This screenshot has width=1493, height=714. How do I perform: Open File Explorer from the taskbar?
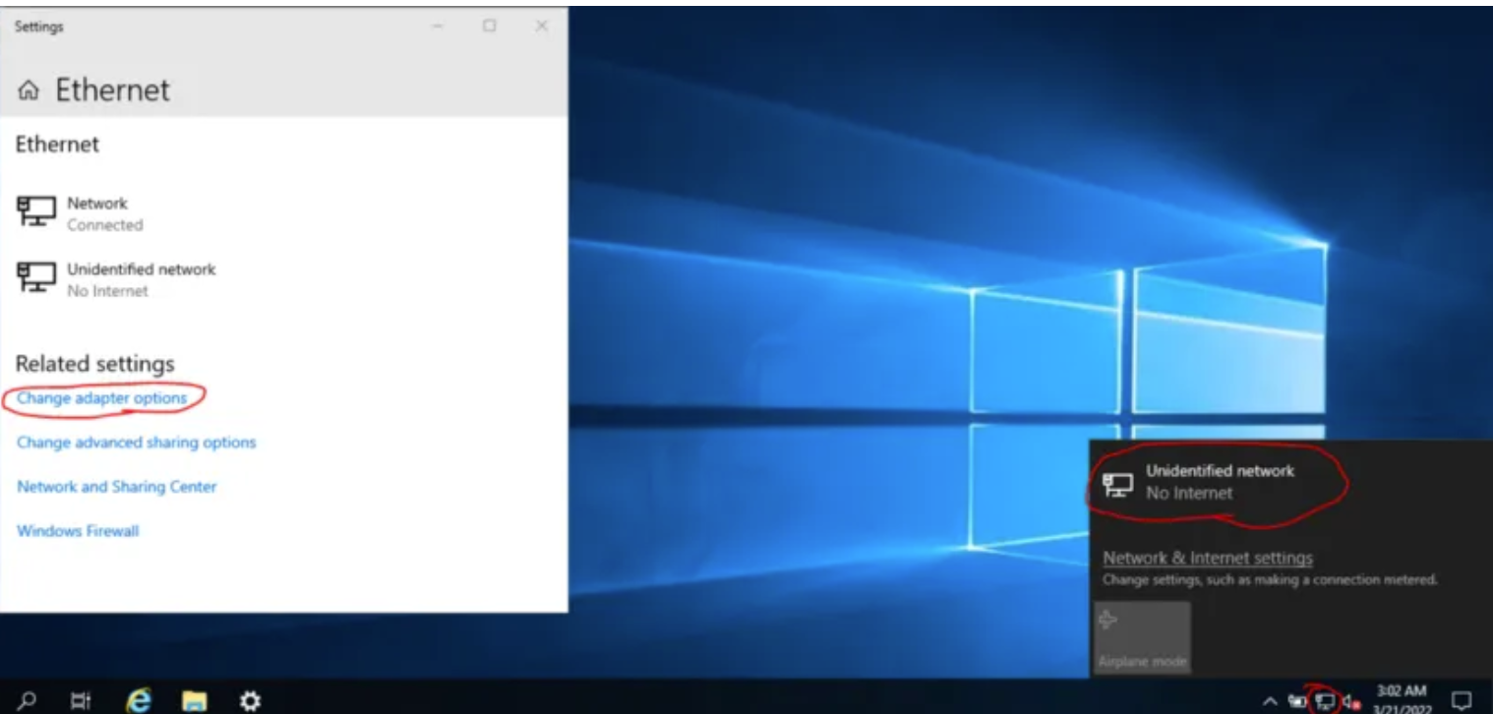[196, 700]
